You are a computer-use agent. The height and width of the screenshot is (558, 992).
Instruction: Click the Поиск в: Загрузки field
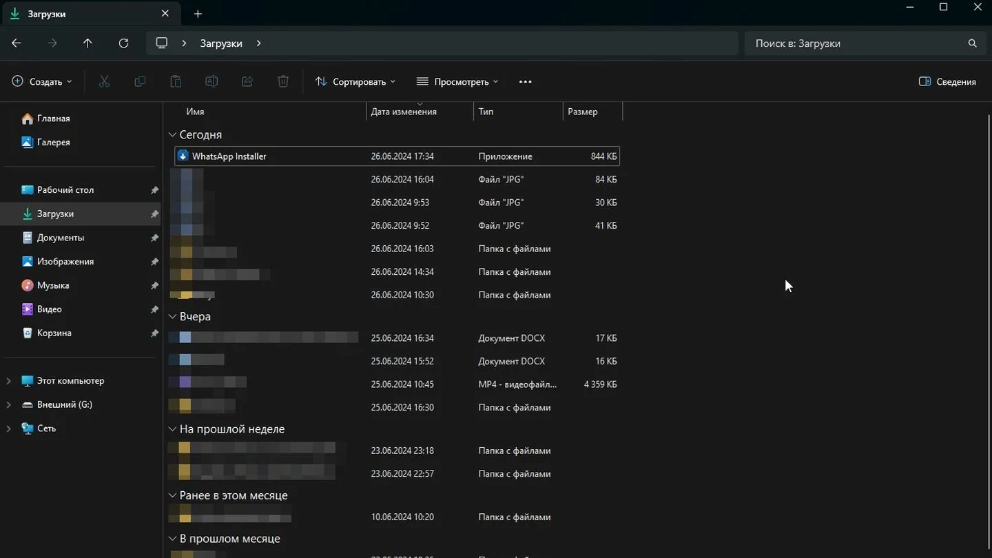click(864, 43)
